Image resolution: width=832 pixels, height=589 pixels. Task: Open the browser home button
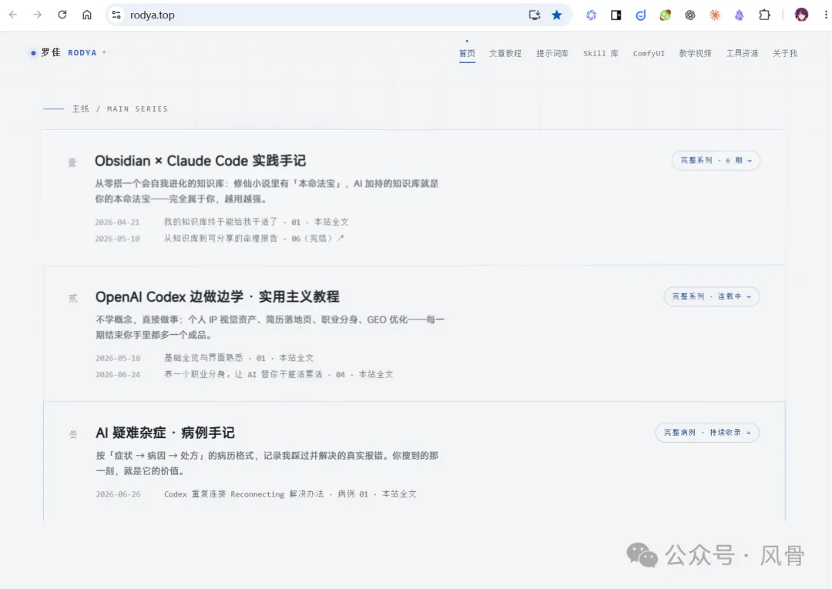pyautogui.click(x=87, y=15)
